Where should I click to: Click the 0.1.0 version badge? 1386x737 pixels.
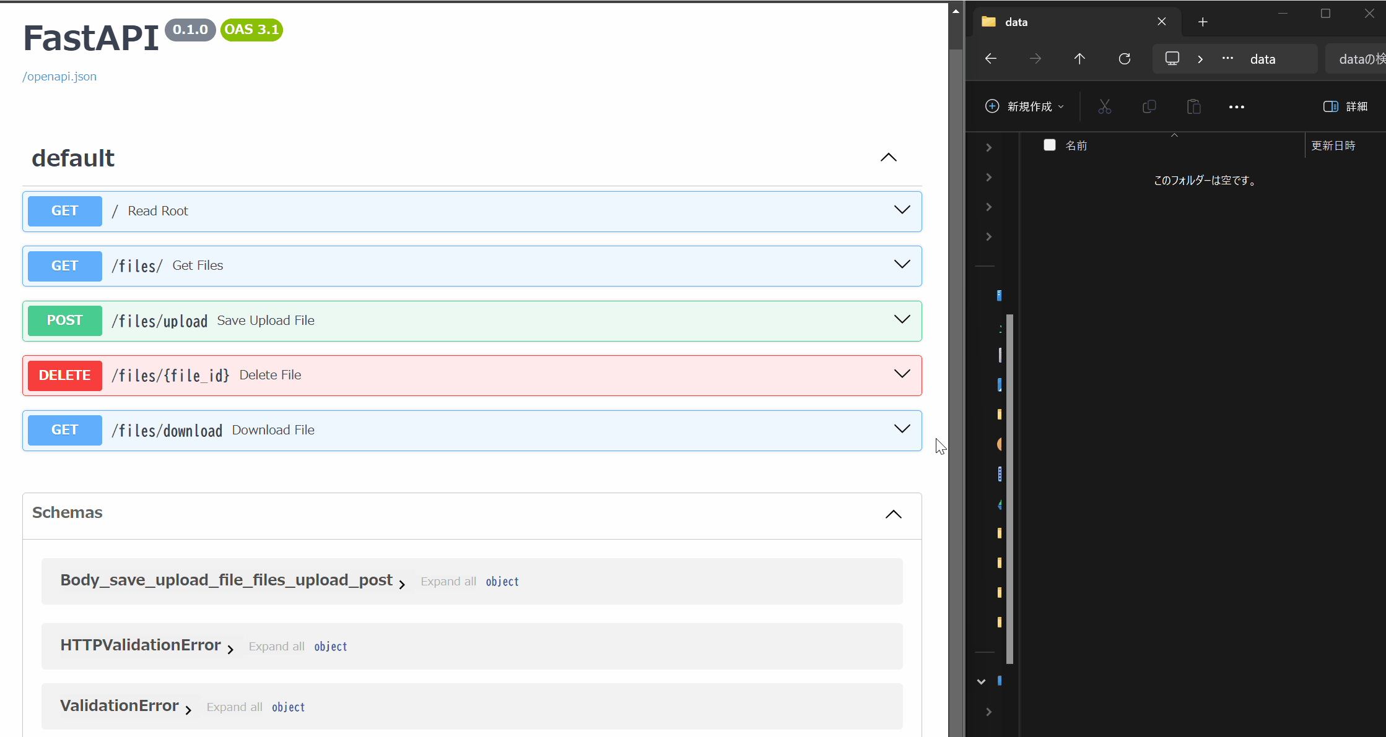coord(190,30)
